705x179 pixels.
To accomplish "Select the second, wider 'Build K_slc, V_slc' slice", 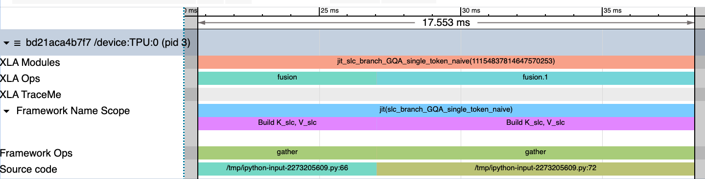I will coord(536,123).
